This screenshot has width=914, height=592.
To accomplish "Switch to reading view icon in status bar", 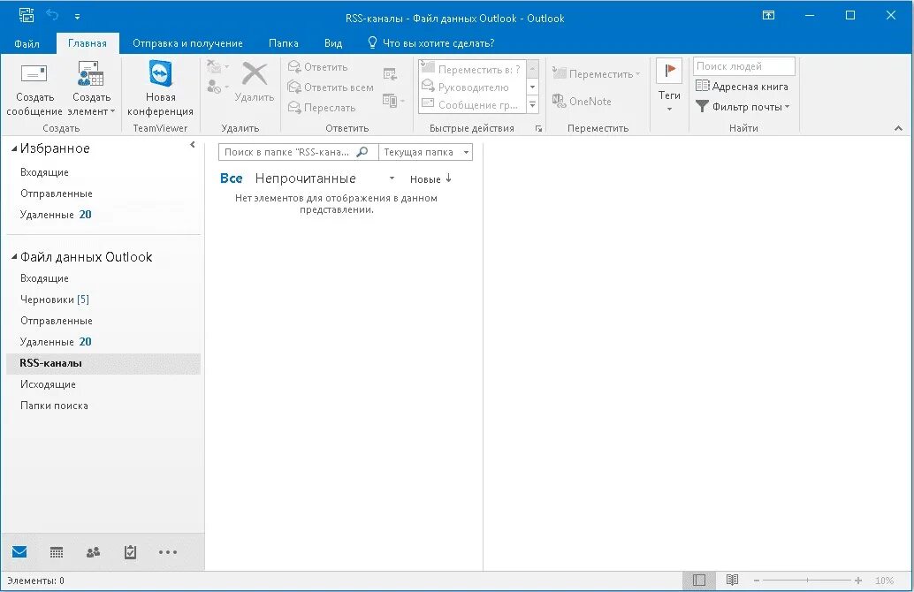I will [732, 580].
